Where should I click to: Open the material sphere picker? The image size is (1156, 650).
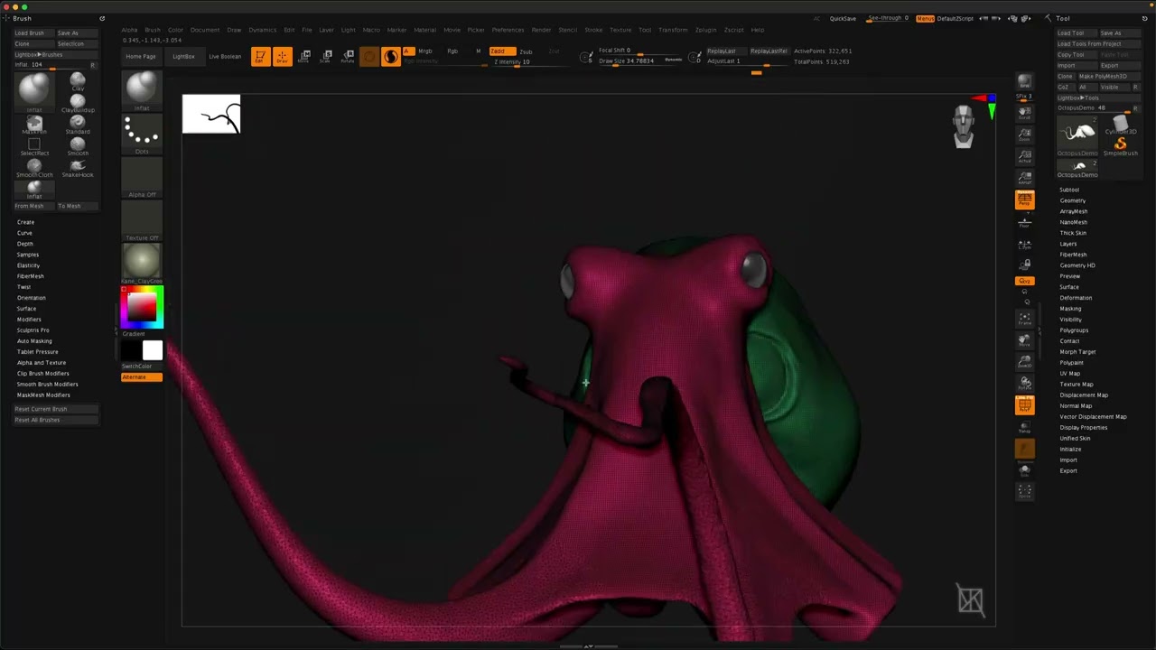point(142,265)
